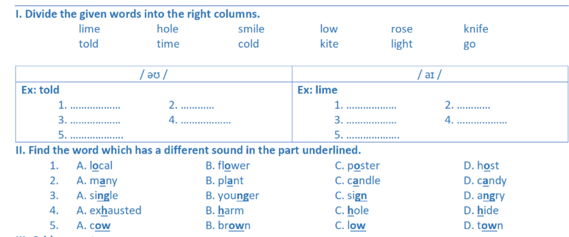Click blank 1 under the /əʊ/ column

point(95,105)
